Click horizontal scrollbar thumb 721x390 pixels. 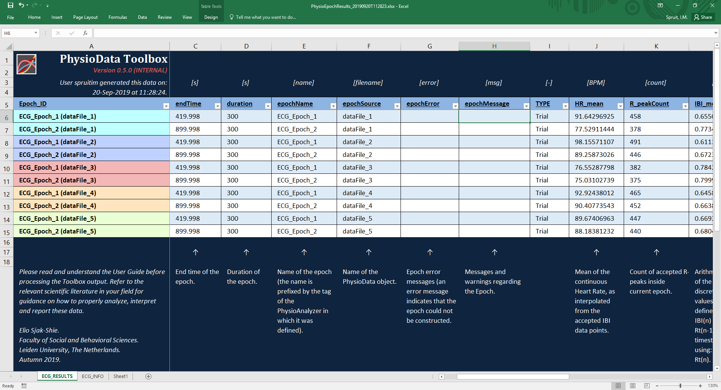click(513, 376)
